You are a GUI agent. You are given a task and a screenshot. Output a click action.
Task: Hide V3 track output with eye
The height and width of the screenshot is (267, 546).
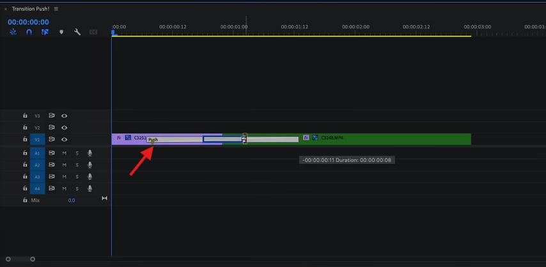[x=65, y=116]
